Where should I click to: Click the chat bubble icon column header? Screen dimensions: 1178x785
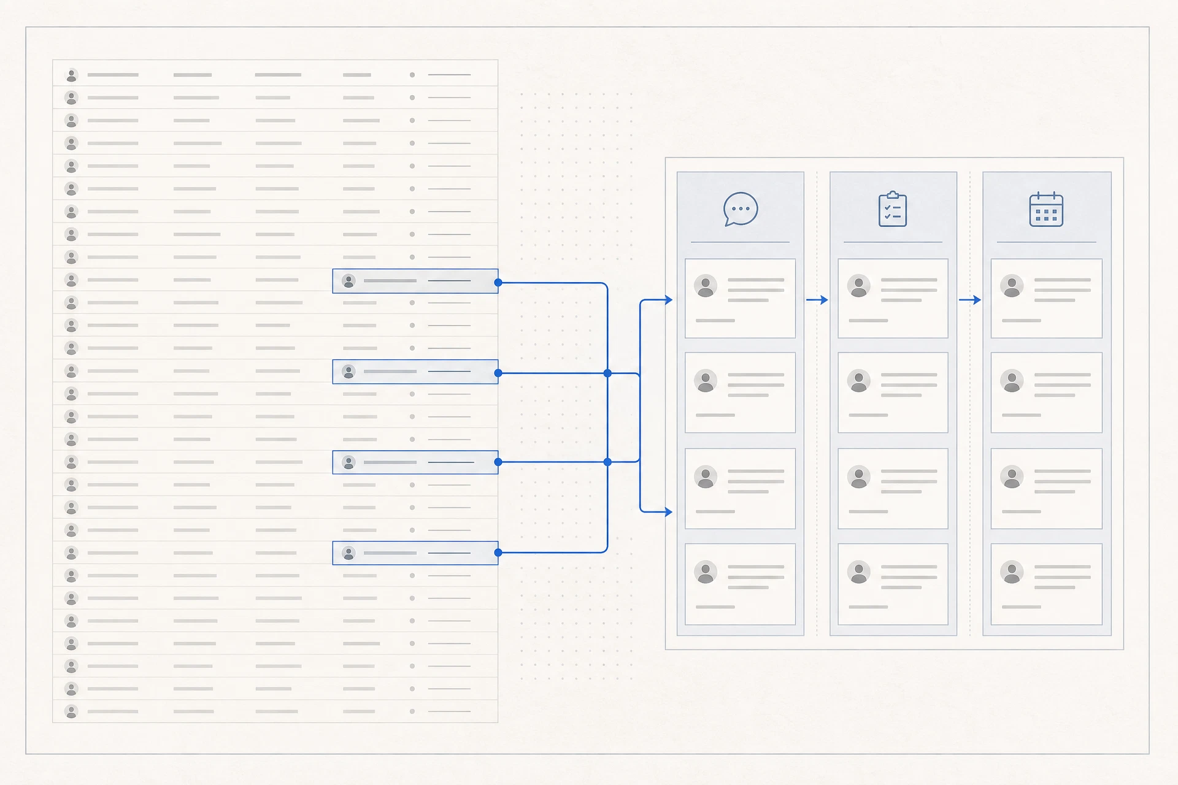pos(741,209)
